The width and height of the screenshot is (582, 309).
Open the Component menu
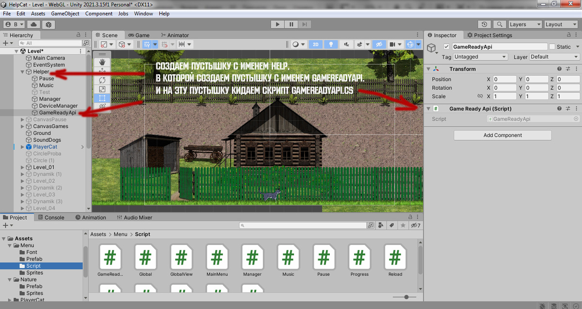click(99, 14)
